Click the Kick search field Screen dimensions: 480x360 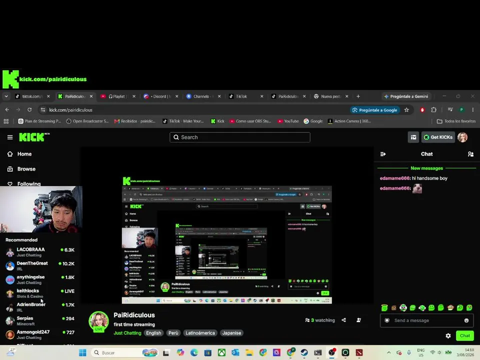pyautogui.click(x=239, y=137)
